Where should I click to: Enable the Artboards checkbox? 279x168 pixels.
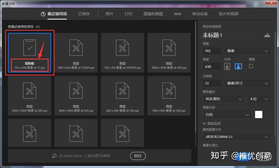tap(251, 66)
